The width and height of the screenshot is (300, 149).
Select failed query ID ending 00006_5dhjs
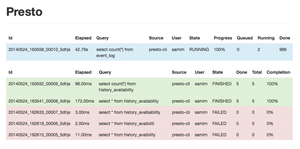pos(39,124)
